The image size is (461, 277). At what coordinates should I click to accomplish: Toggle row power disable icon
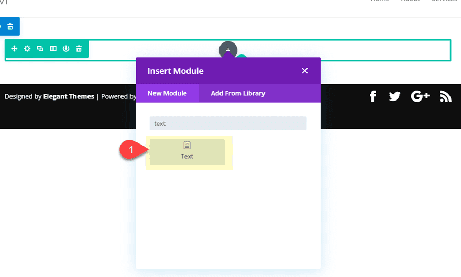pyautogui.click(x=66, y=49)
